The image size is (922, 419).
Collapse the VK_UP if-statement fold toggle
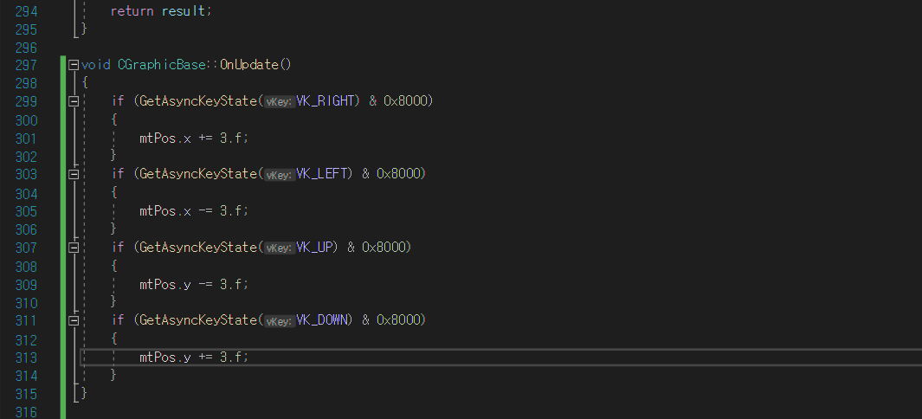coord(74,248)
